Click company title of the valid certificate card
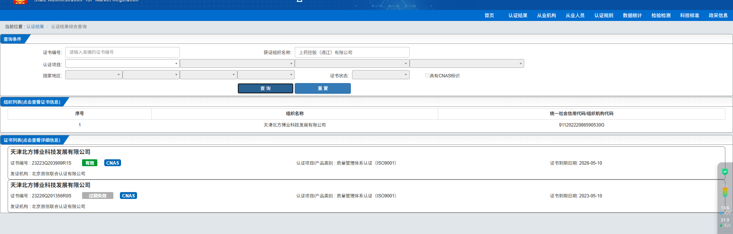 point(50,152)
